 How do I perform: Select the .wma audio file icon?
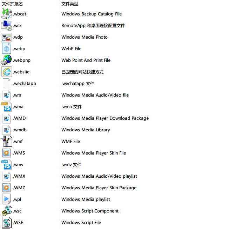point(6,106)
